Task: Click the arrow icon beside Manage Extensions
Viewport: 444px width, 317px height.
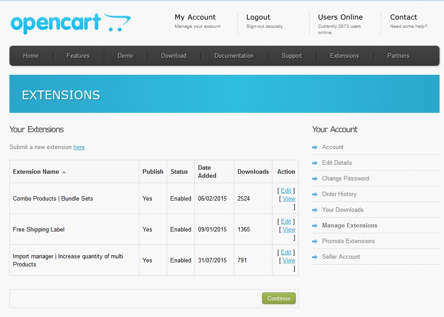Action: pos(315,226)
